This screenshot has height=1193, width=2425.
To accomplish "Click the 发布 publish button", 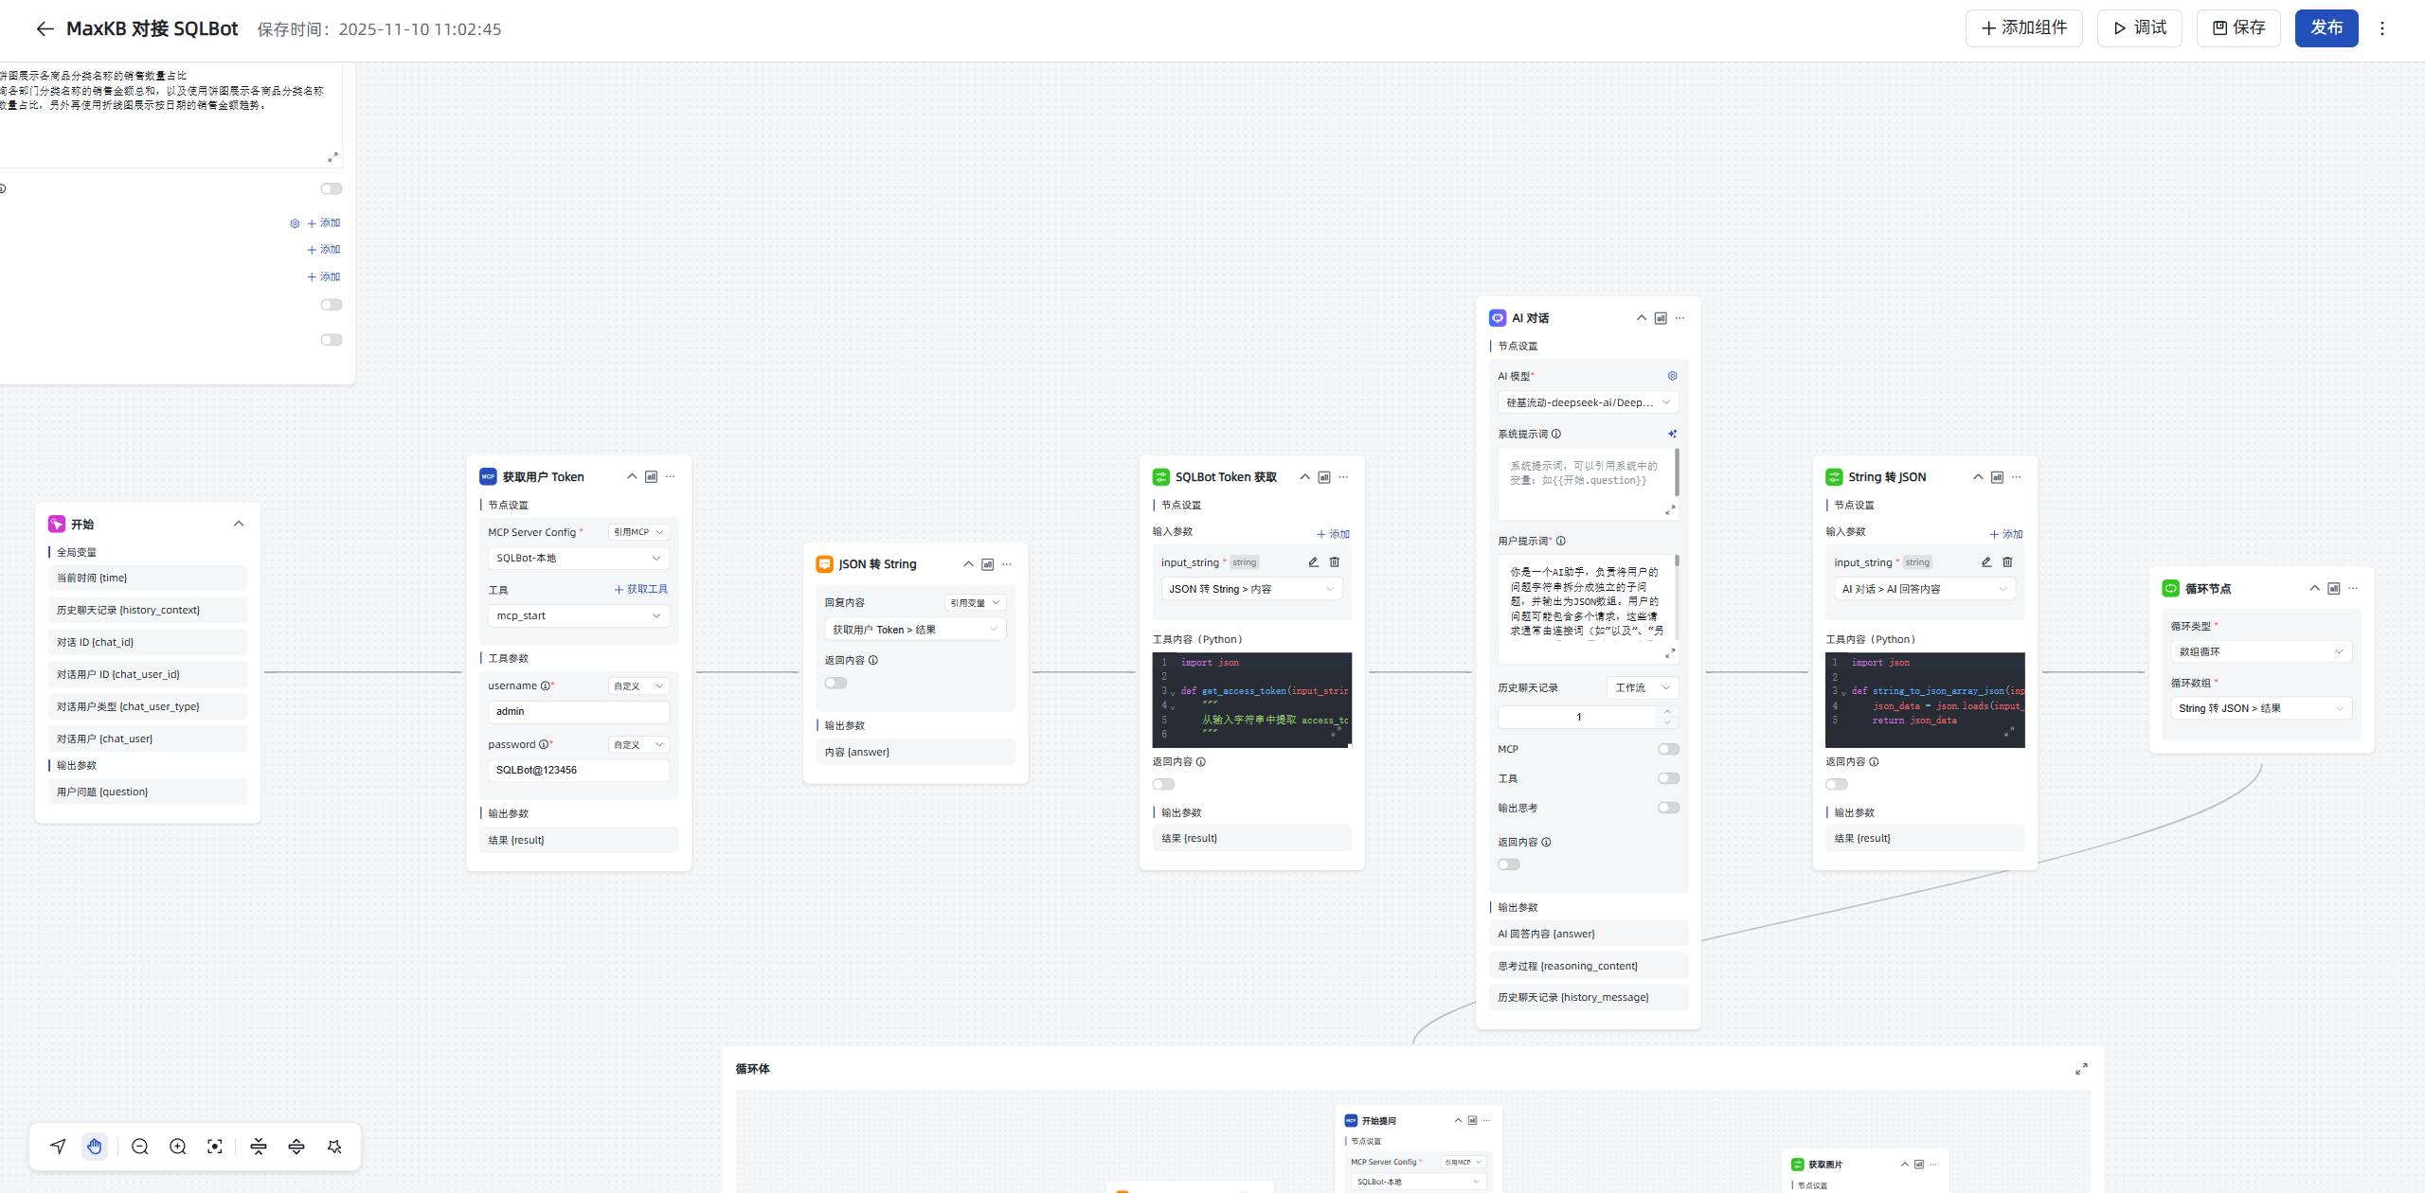I will [2326, 28].
